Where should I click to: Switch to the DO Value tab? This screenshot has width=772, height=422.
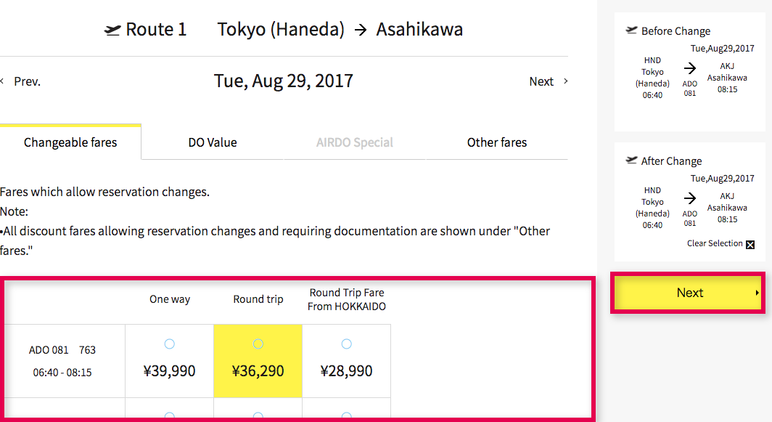click(213, 142)
